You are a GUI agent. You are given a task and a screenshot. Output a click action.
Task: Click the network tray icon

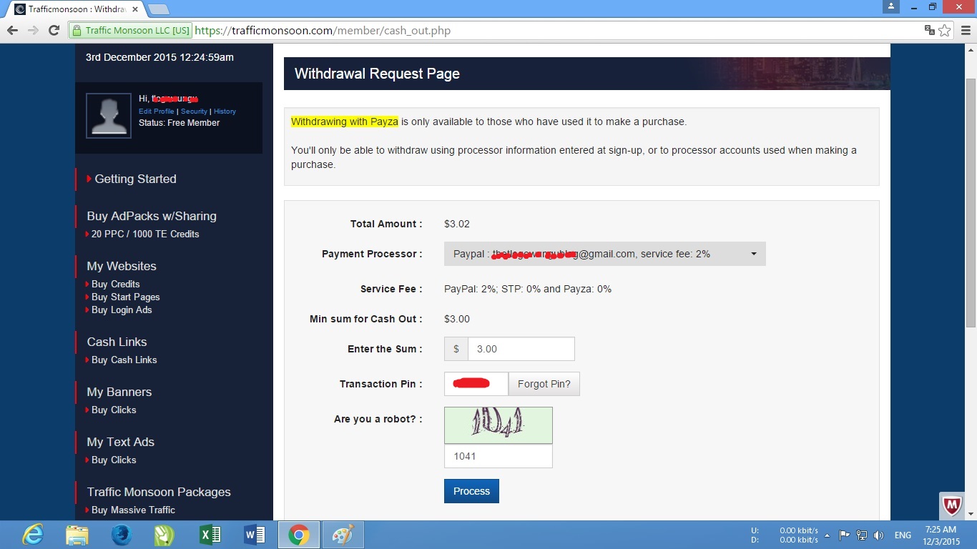coord(862,535)
